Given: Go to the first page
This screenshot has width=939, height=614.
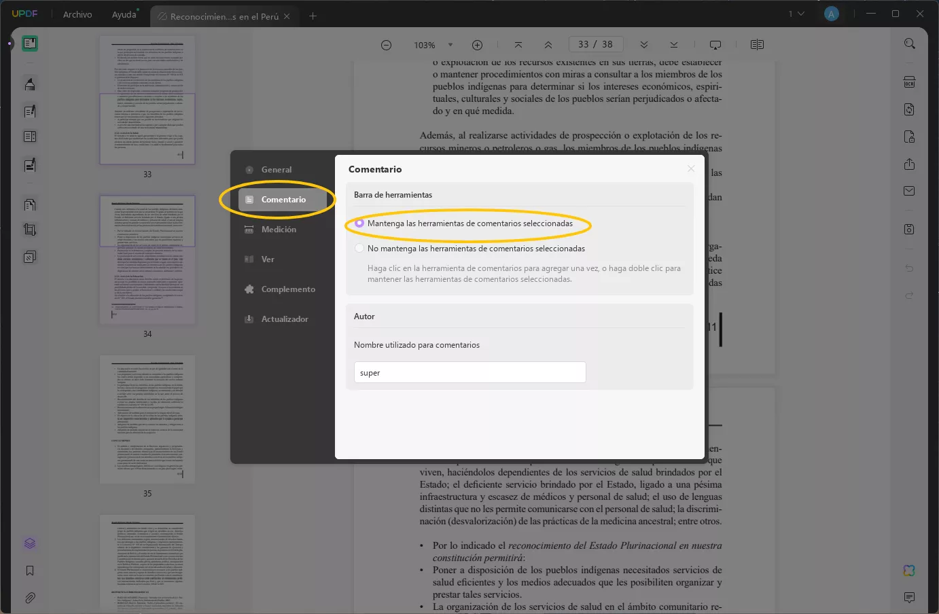Looking at the screenshot, I should (518, 45).
